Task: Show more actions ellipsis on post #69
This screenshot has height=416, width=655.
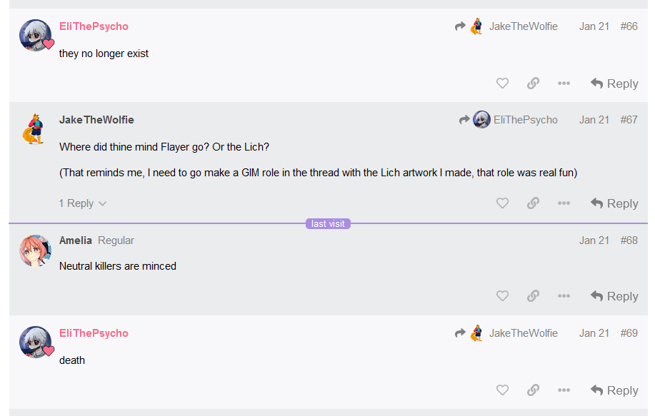Action: (564, 390)
